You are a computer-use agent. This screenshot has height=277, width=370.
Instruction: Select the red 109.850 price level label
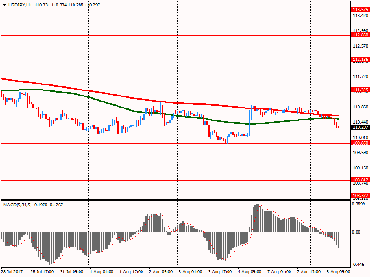(x=360, y=143)
